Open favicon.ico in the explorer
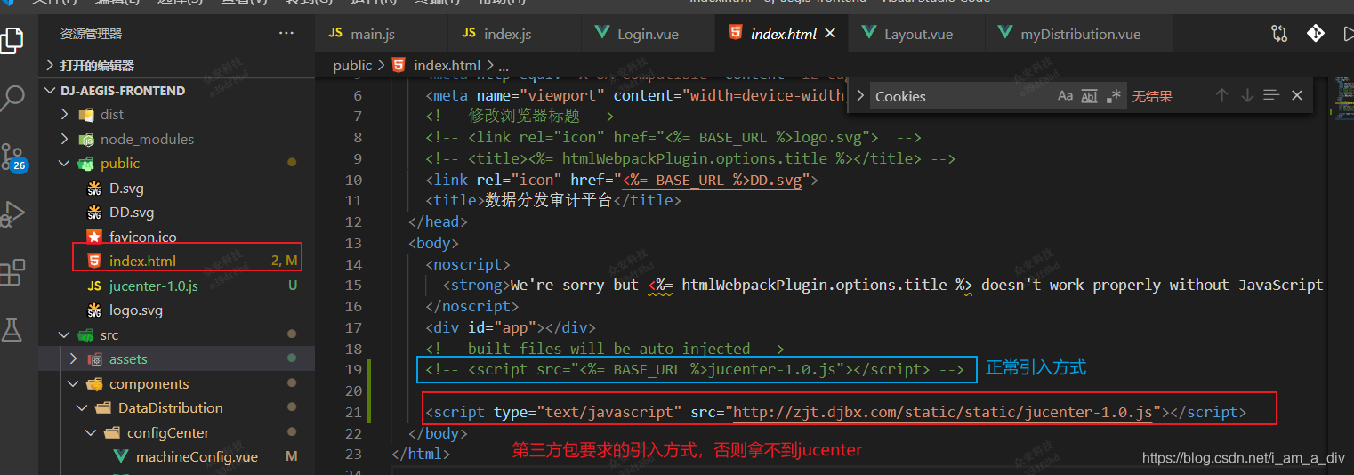The height and width of the screenshot is (475, 1354). 142,237
